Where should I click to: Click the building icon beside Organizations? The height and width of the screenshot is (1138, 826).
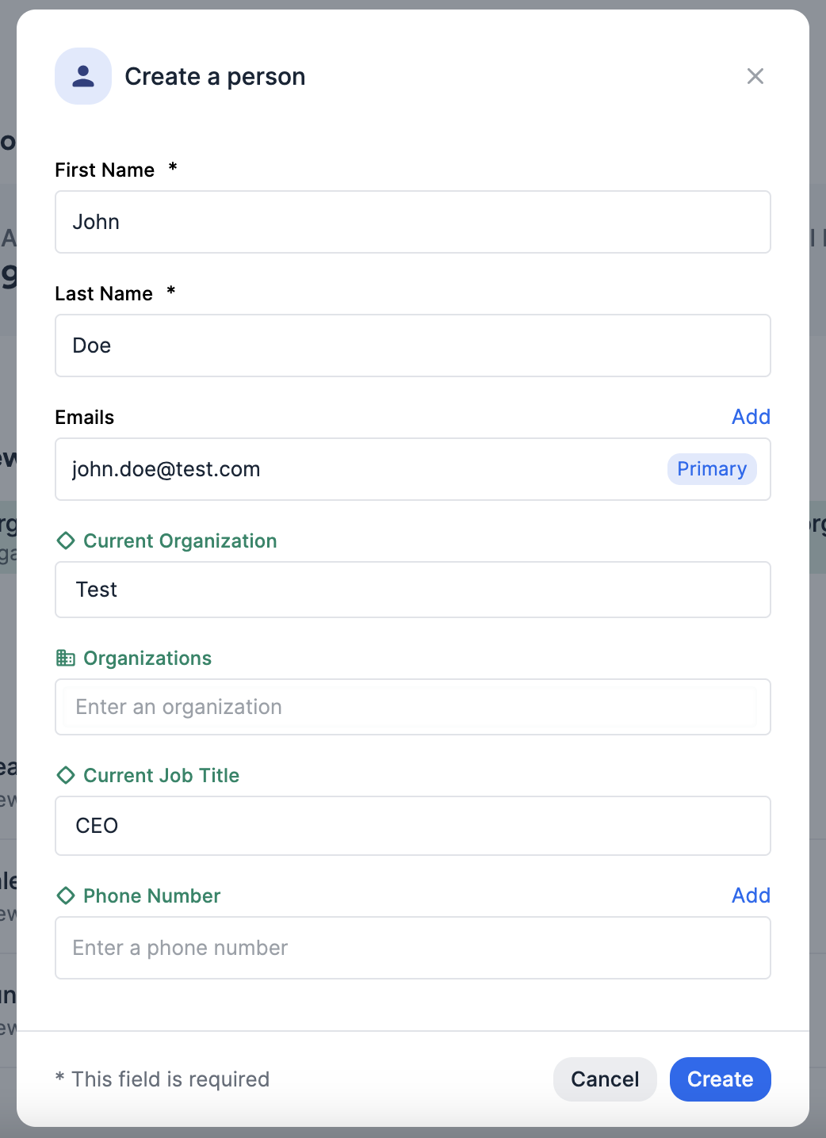66,658
